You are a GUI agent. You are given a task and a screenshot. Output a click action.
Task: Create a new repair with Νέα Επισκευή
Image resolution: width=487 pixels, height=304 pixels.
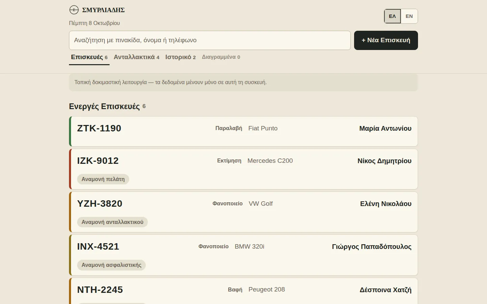(x=386, y=40)
